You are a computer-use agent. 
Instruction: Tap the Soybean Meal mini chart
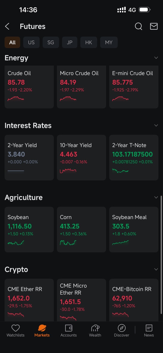tap(121, 243)
